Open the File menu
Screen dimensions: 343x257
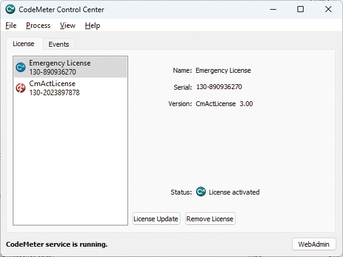click(x=11, y=25)
